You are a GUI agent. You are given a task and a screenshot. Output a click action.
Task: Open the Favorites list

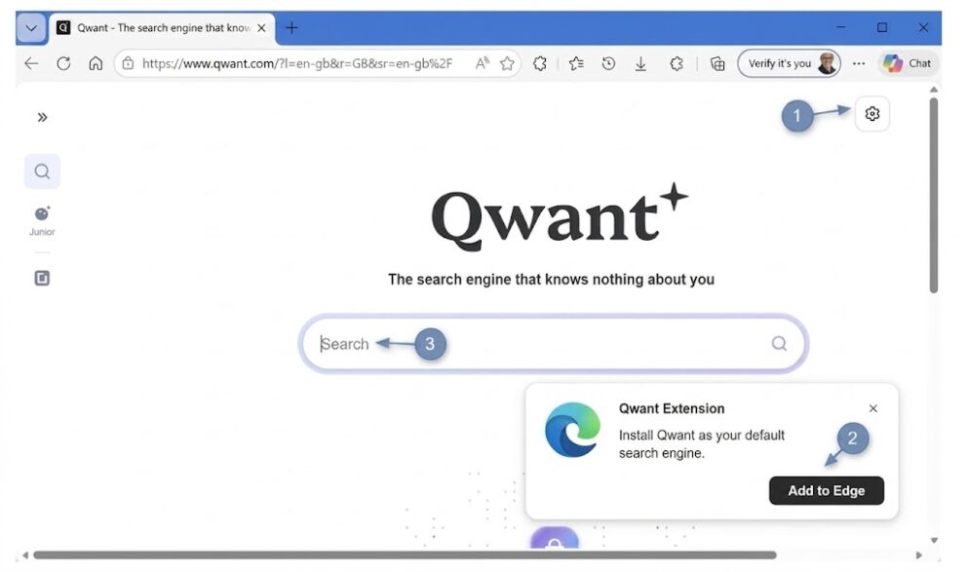(x=576, y=63)
